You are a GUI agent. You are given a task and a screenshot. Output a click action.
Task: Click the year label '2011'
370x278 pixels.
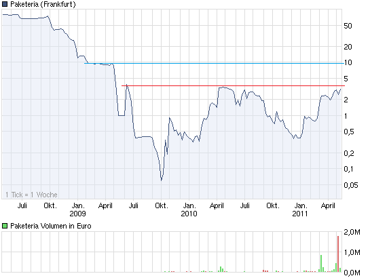click(300, 214)
